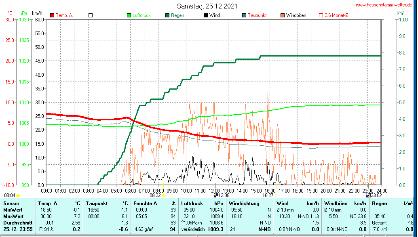This screenshot has width=418, height=237.
Task: Click the Feuchte A. column header
Action: (146, 203)
